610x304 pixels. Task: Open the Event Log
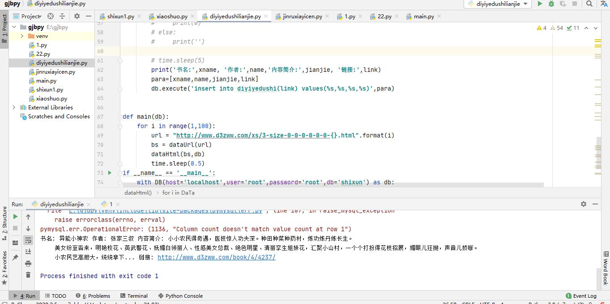pyautogui.click(x=581, y=296)
